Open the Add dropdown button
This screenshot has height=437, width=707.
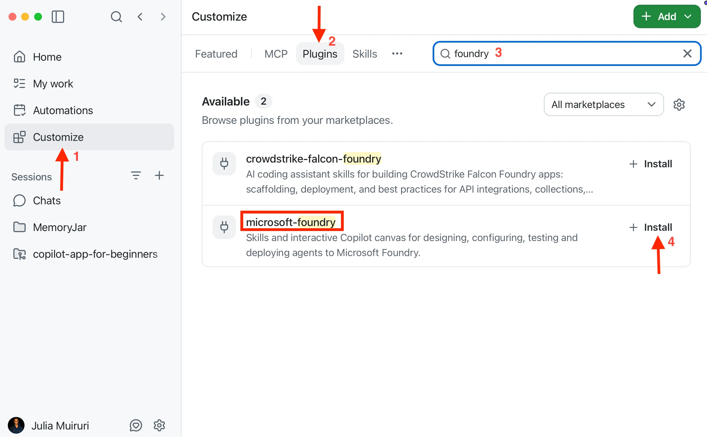(667, 16)
